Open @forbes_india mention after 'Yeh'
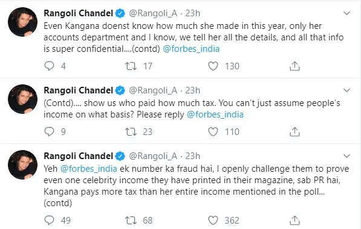The image size is (361, 229). click(89, 169)
